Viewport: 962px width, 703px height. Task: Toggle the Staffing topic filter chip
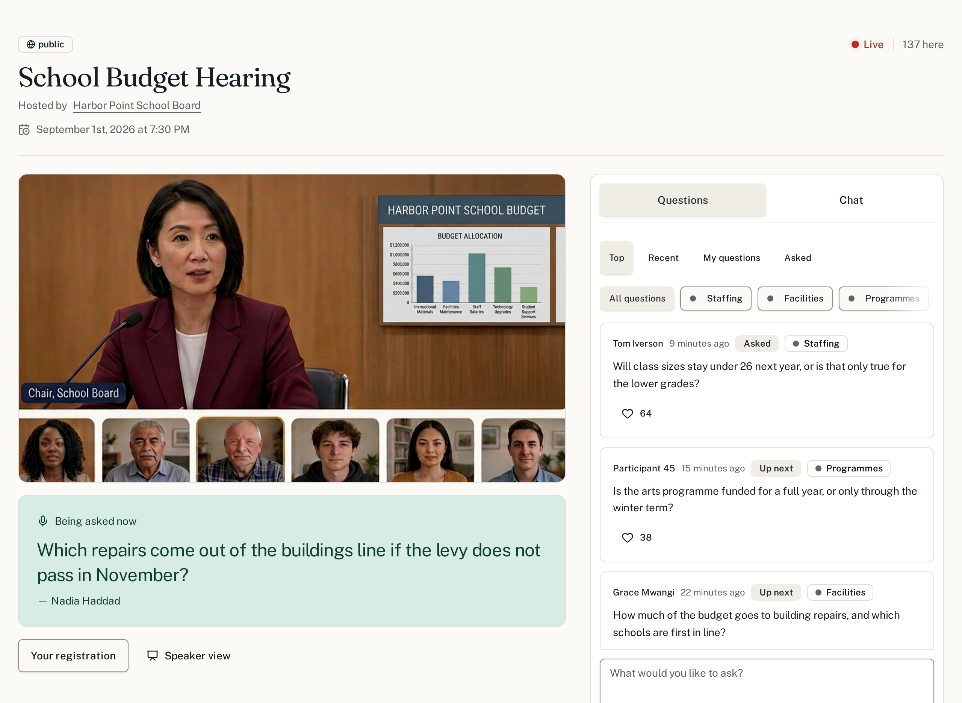(715, 298)
